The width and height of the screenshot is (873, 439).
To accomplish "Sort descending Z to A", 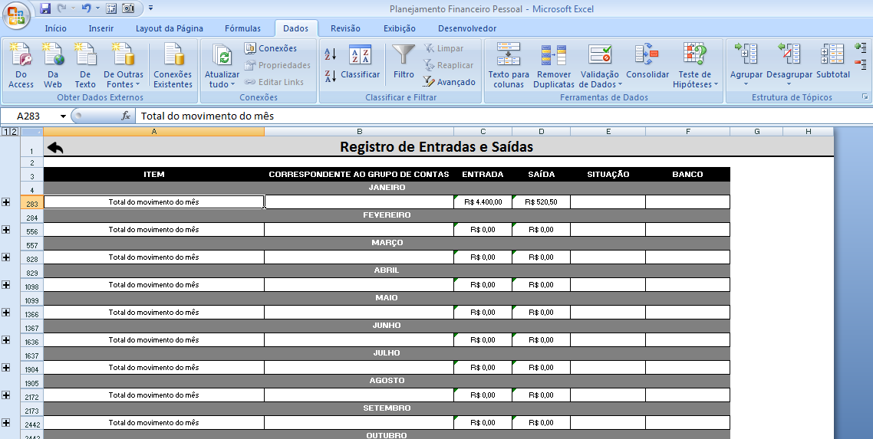I will pyautogui.click(x=331, y=76).
